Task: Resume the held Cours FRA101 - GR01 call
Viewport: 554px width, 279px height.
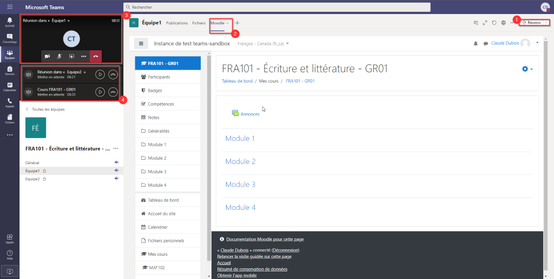Action: [x=100, y=92]
